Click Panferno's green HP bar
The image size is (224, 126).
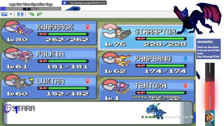[166, 66]
